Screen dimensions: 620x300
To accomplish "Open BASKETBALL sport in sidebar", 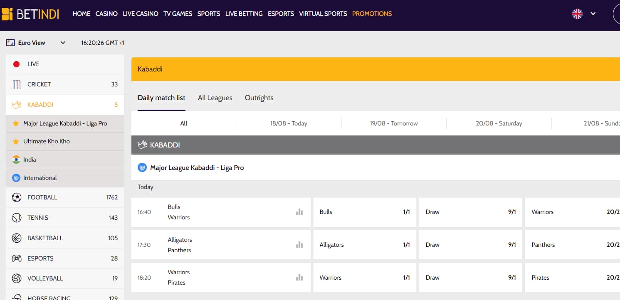I will pyautogui.click(x=65, y=238).
